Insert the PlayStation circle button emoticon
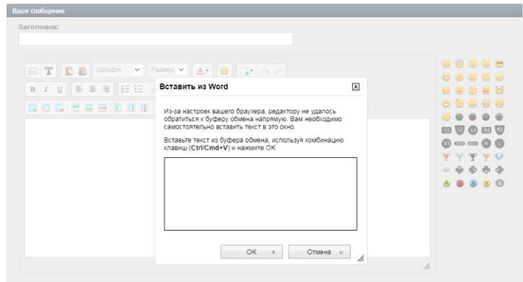This screenshot has width=523, height=282. (x=473, y=117)
